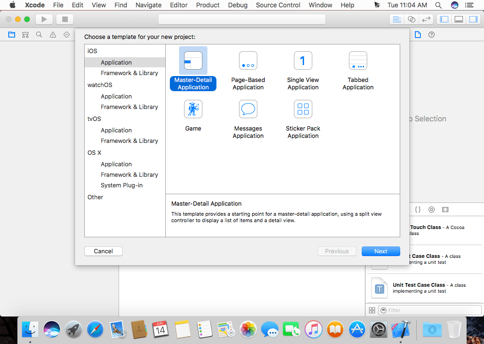Select the Tabbed Application template icon

[358, 60]
